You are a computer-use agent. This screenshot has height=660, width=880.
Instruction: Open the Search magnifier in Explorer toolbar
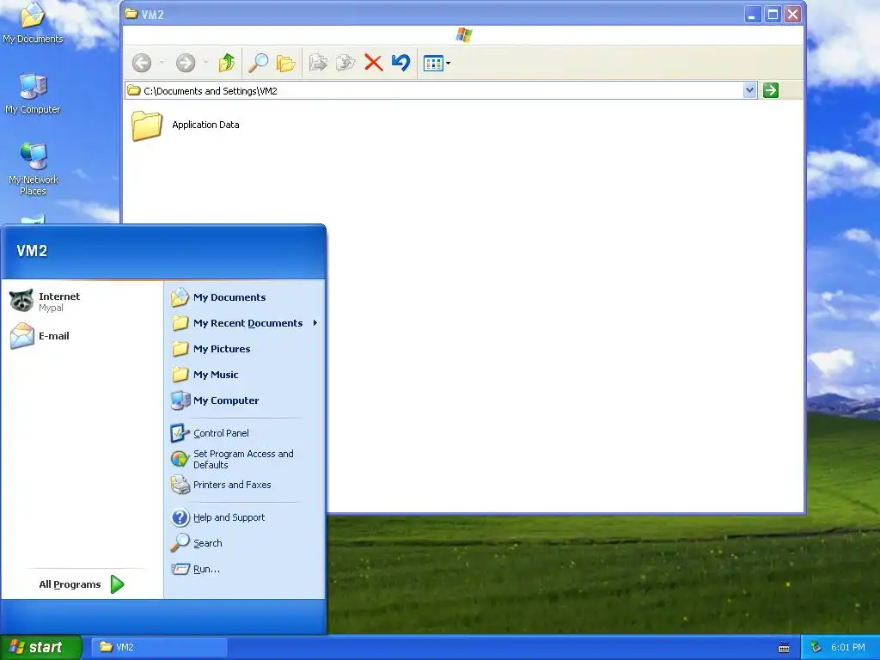(258, 63)
